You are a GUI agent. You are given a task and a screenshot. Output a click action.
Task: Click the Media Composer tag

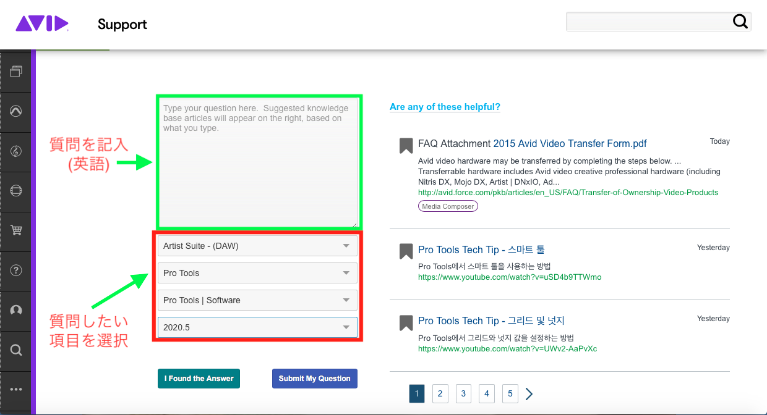pyautogui.click(x=448, y=206)
